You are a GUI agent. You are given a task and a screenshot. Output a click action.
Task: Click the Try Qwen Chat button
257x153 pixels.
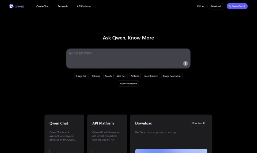[x=237, y=6]
